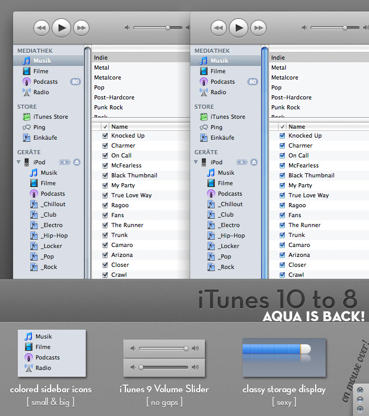Click the minus button at bottom right

pos(360,400)
